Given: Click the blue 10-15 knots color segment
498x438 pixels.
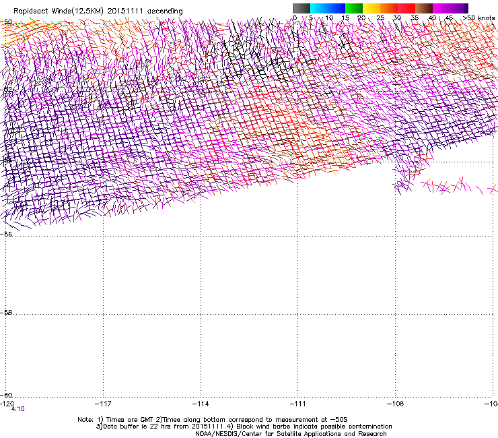Looking at the screenshot, I should (x=336, y=8).
